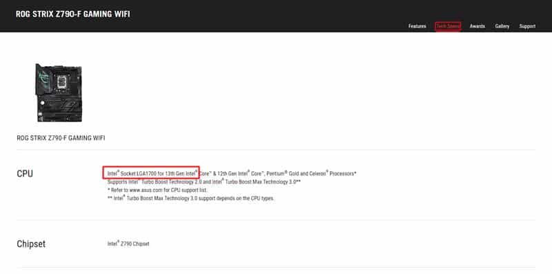Image resolution: width=552 pixels, height=274 pixels.
Task: Switch to the Support tab
Action: (x=527, y=26)
